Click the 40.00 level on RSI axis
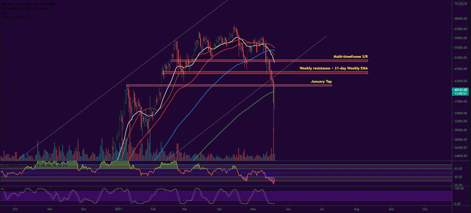 click(x=458, y=177)
